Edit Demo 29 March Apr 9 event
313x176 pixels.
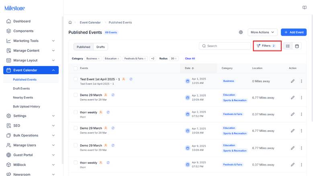coord(293,148)
